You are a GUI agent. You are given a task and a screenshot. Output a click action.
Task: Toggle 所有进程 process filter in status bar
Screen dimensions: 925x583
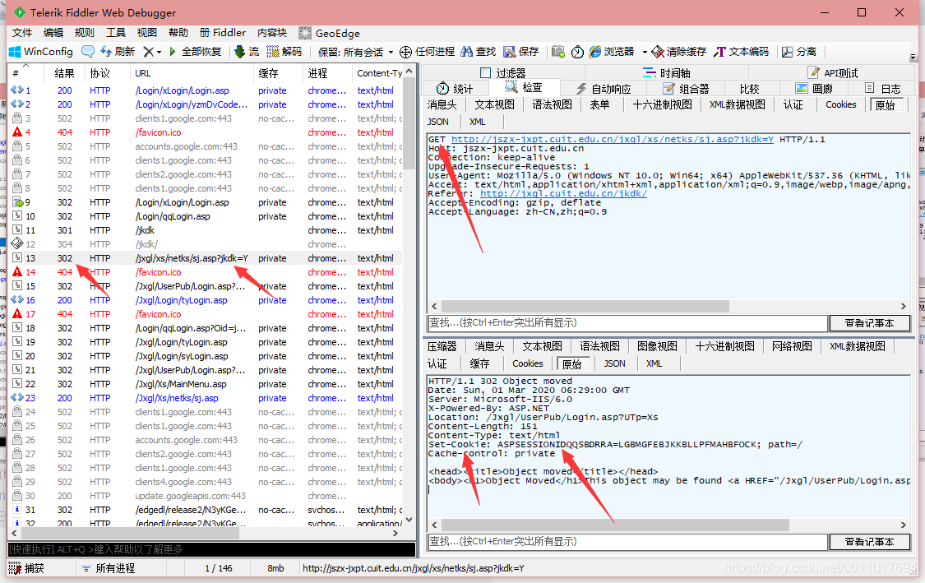click(109, 568)
